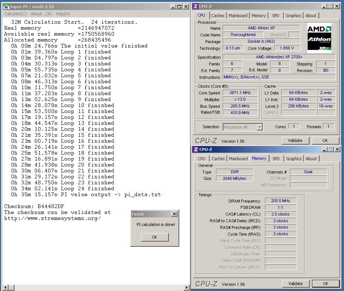This screenshot has height=291, width=344.
Task: Click the AMD Athlon XP logo image
Action: point(319,38)
